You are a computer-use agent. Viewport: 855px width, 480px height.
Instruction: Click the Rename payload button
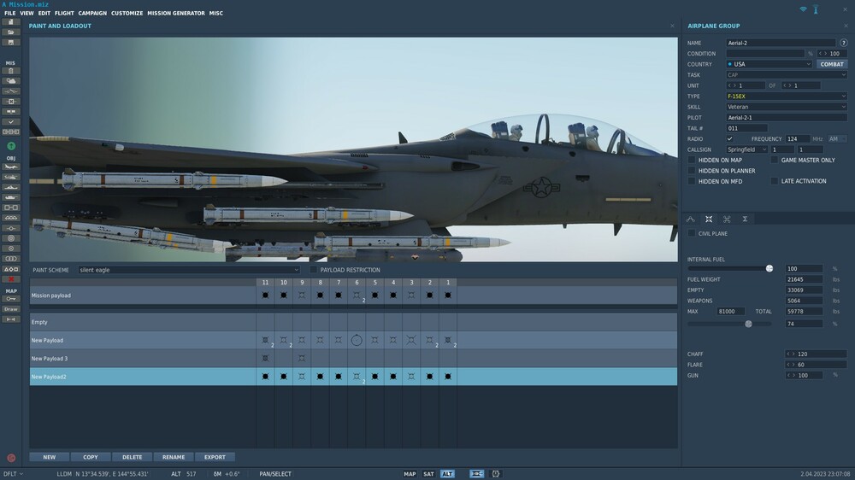tap(174, 457)
